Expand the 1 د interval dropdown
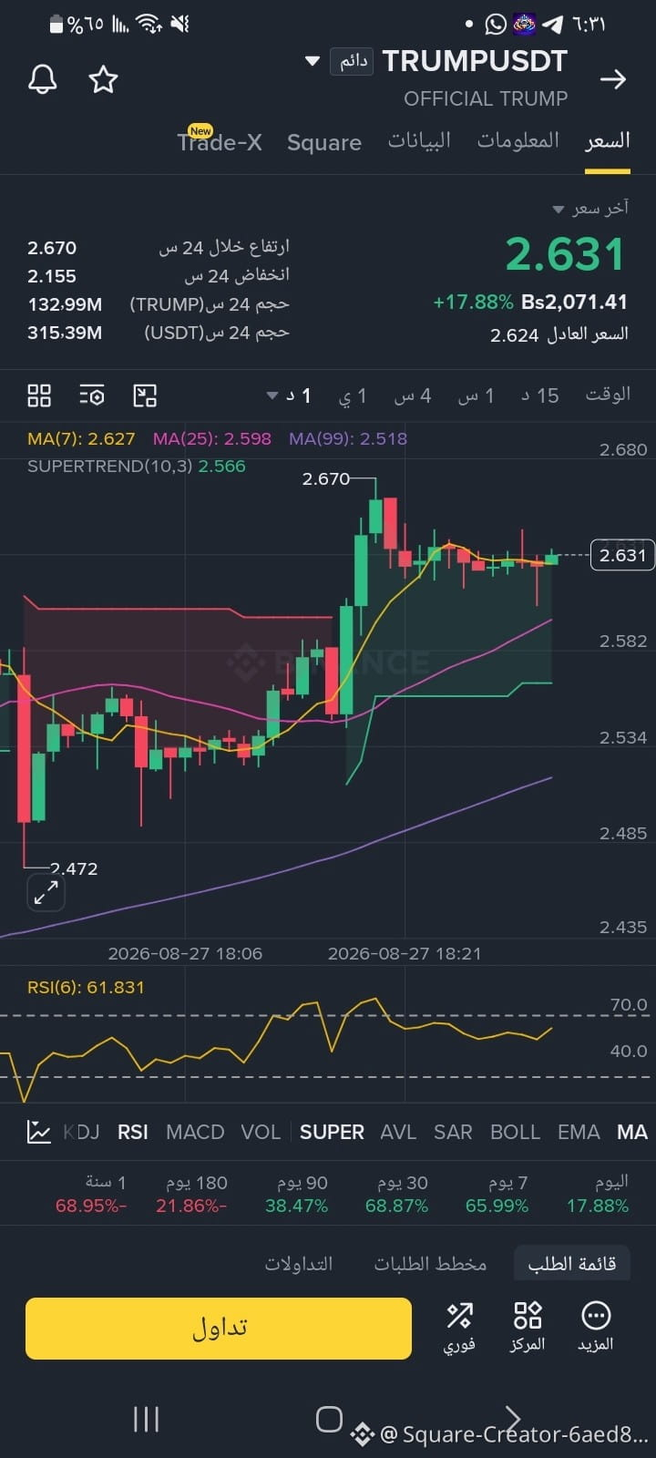 289,395
